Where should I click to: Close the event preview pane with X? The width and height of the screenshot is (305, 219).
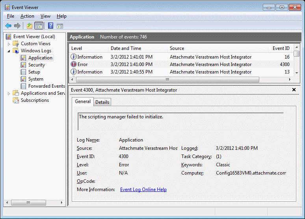294,90
